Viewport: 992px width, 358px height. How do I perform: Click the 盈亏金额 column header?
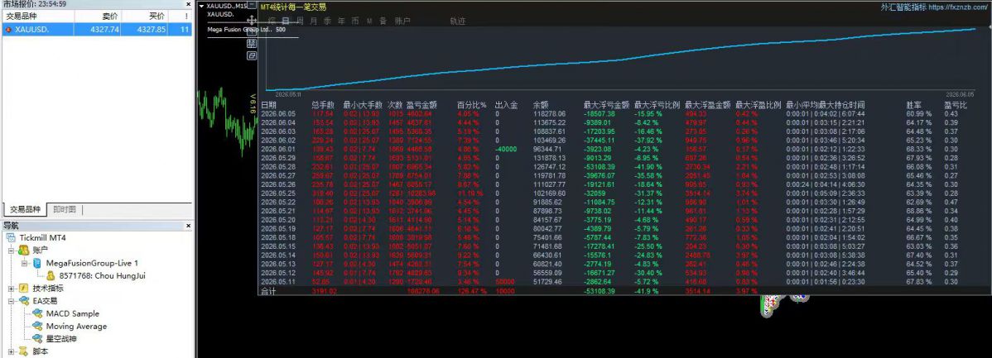422,105
